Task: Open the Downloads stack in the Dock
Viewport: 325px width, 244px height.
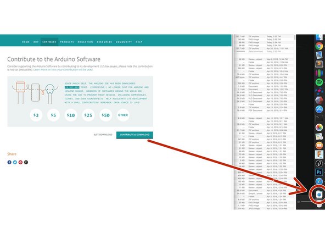Action: (319, 195)
